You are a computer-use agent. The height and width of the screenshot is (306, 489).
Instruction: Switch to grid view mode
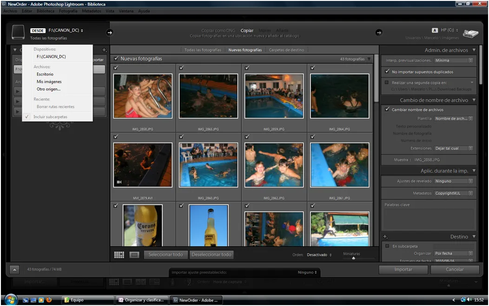click(x=119, y=254)
